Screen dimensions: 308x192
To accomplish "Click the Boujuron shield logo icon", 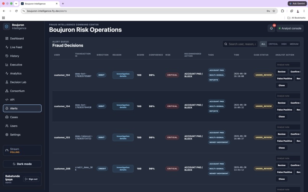I will click(6, 26).
